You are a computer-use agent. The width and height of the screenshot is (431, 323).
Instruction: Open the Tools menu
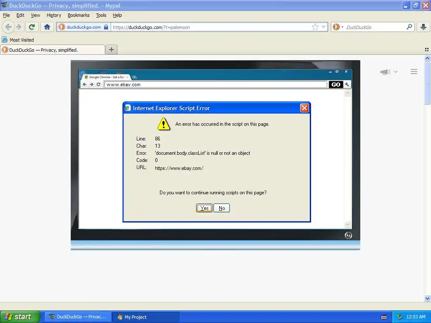coord(101,15)
